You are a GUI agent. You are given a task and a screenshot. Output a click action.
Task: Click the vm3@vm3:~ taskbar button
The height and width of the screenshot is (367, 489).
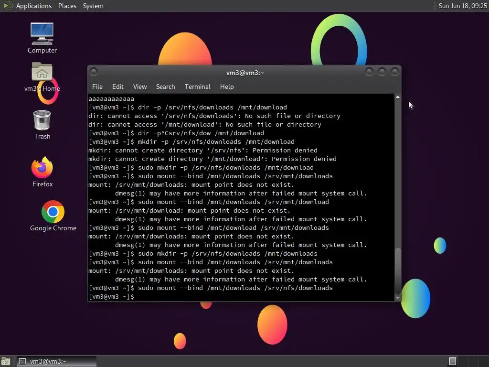pyautogui.click(x=56, y=361)
